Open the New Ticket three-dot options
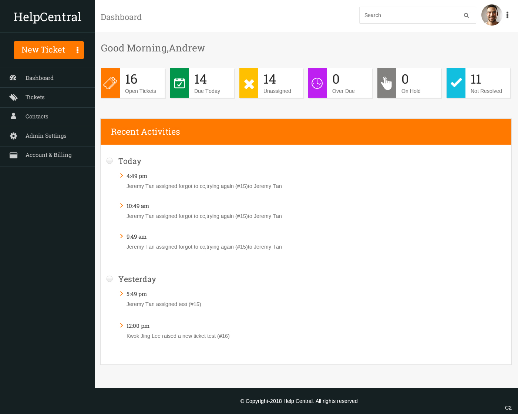Image resolution: width=518 pixels, height=414 pixels. (x=77, y=50)
